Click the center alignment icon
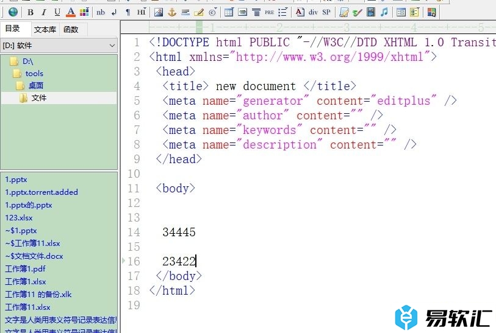496x333 pixels. [256, 12]
